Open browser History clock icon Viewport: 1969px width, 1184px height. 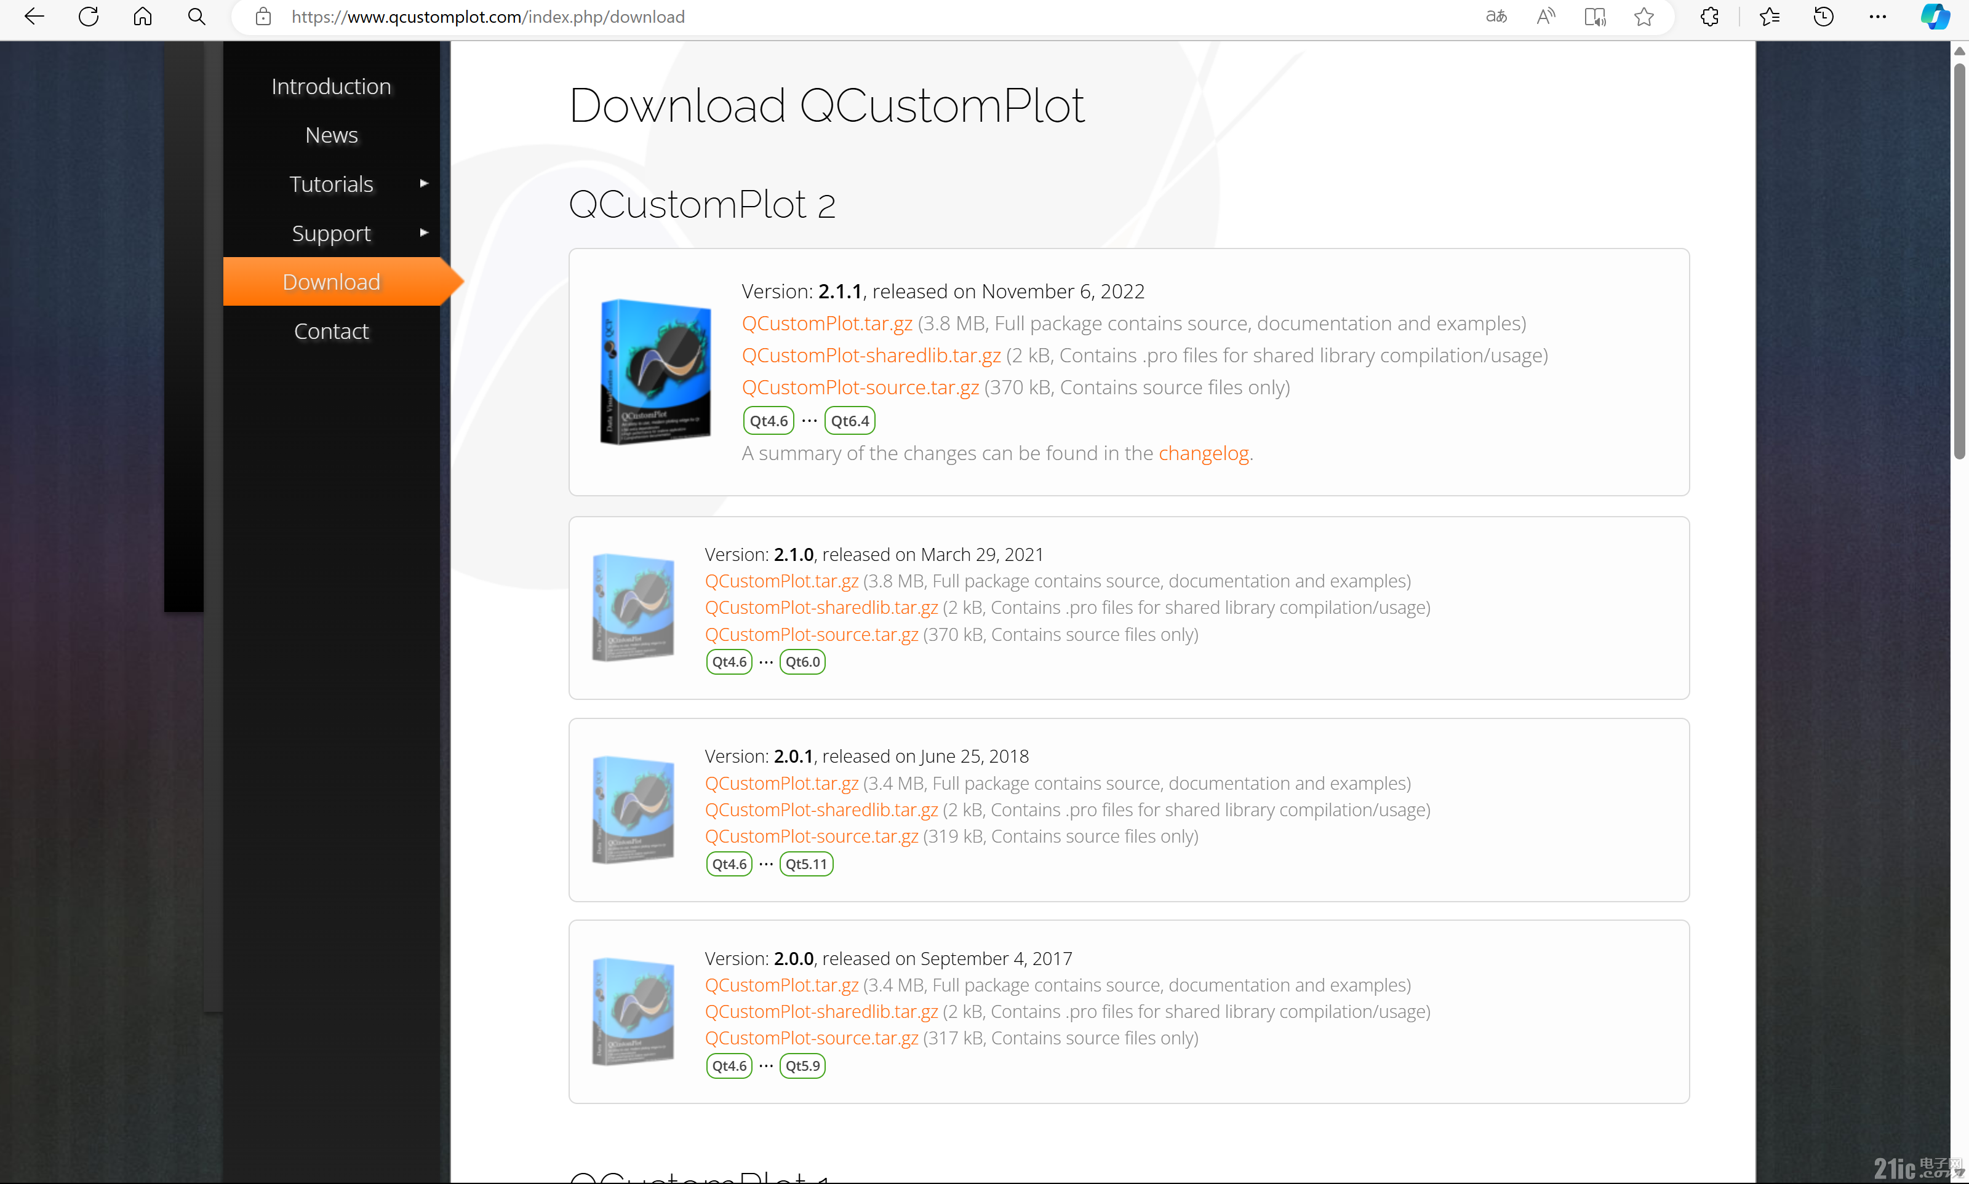(x=1824, y=17)
